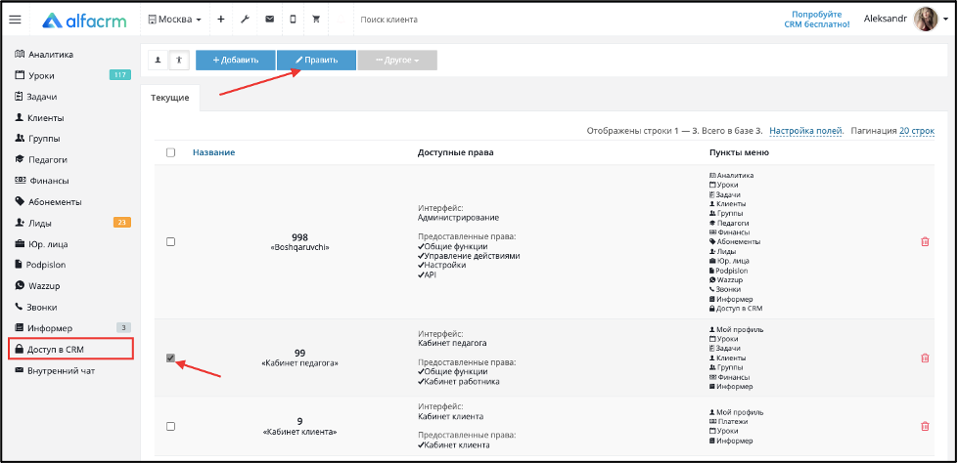Image resolution: width=958 pixels, height=463 pixels.
Task: Open the hamburger menu icon
Action: [x=15, y=20]
